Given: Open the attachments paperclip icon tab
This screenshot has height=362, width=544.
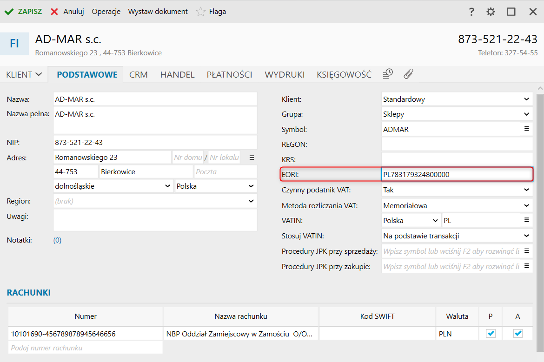Looking at the screenshot, I should click(x=408, y=74).
